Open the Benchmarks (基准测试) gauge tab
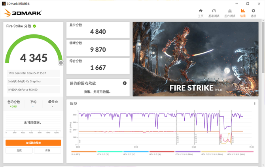The width and height of the screenshot is (265, 167). [x=214, y=13]
